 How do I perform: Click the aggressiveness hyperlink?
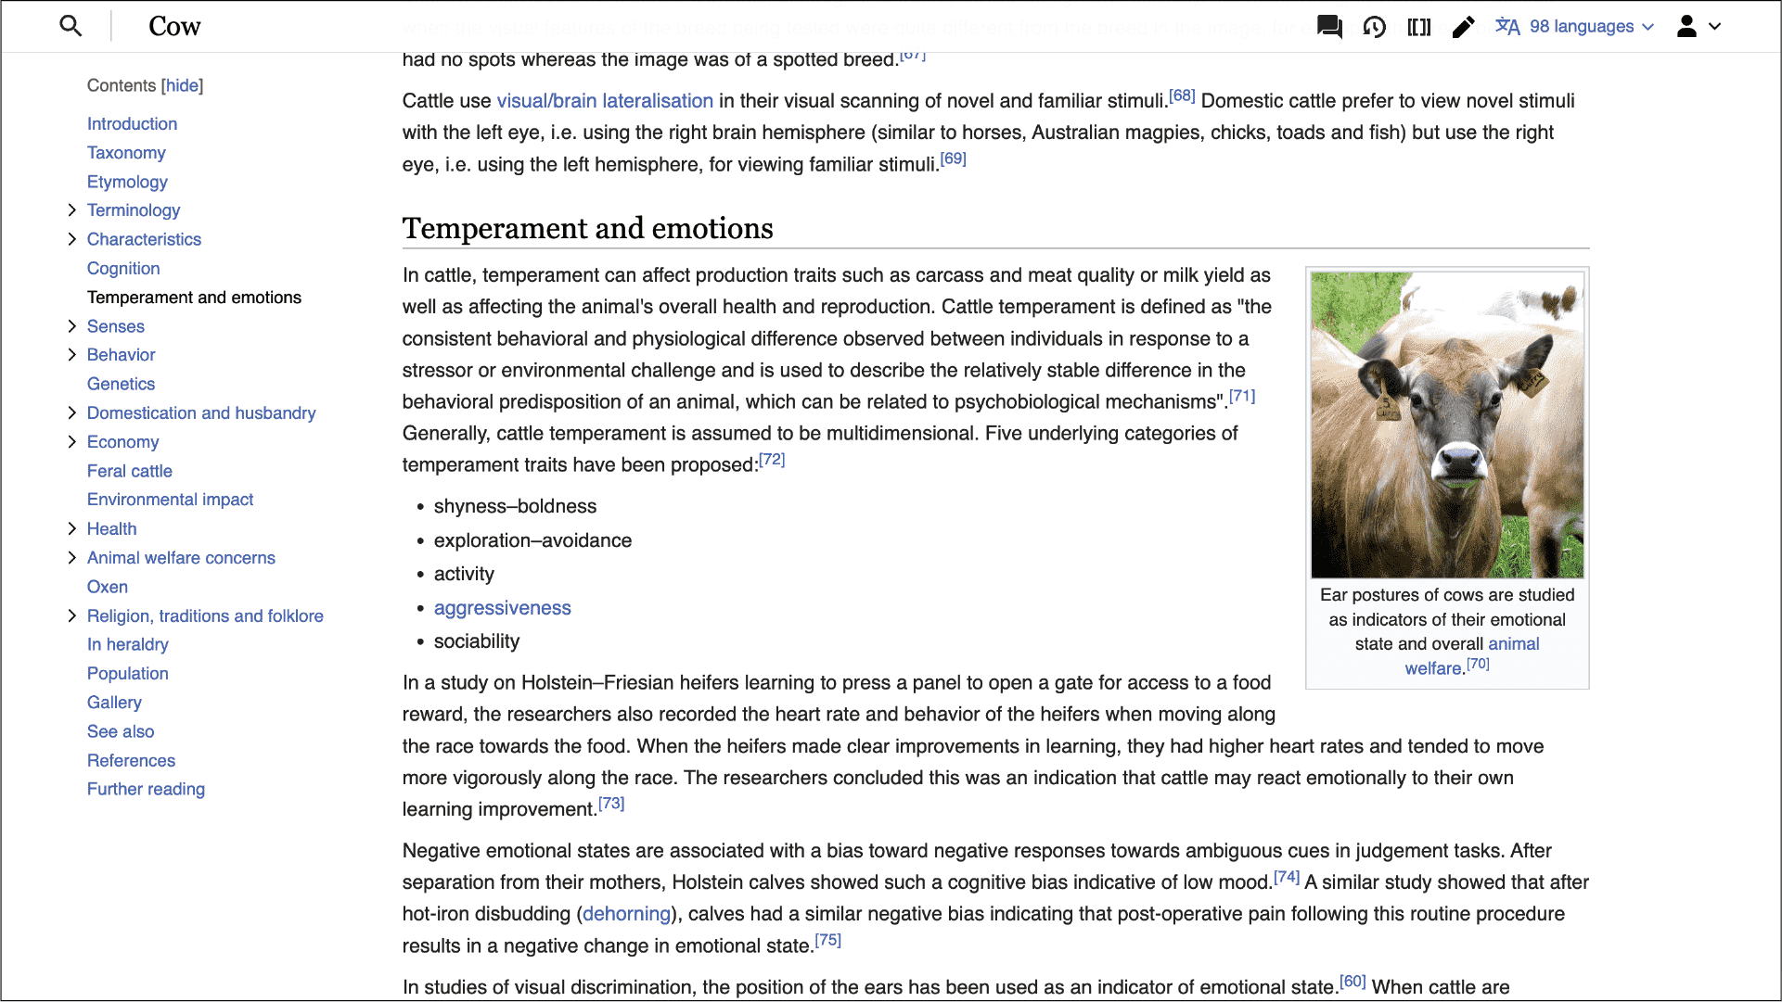[x=503, y=607]
